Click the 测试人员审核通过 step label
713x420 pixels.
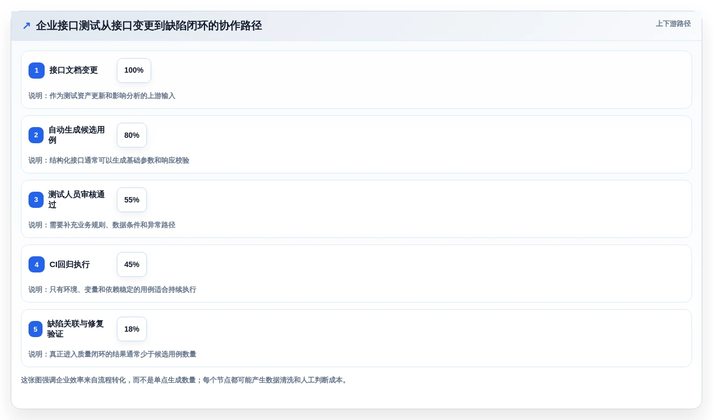click(76, 200)
